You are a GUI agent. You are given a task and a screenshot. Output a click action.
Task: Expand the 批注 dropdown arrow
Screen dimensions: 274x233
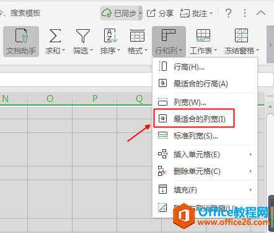[x=211, y=14]
